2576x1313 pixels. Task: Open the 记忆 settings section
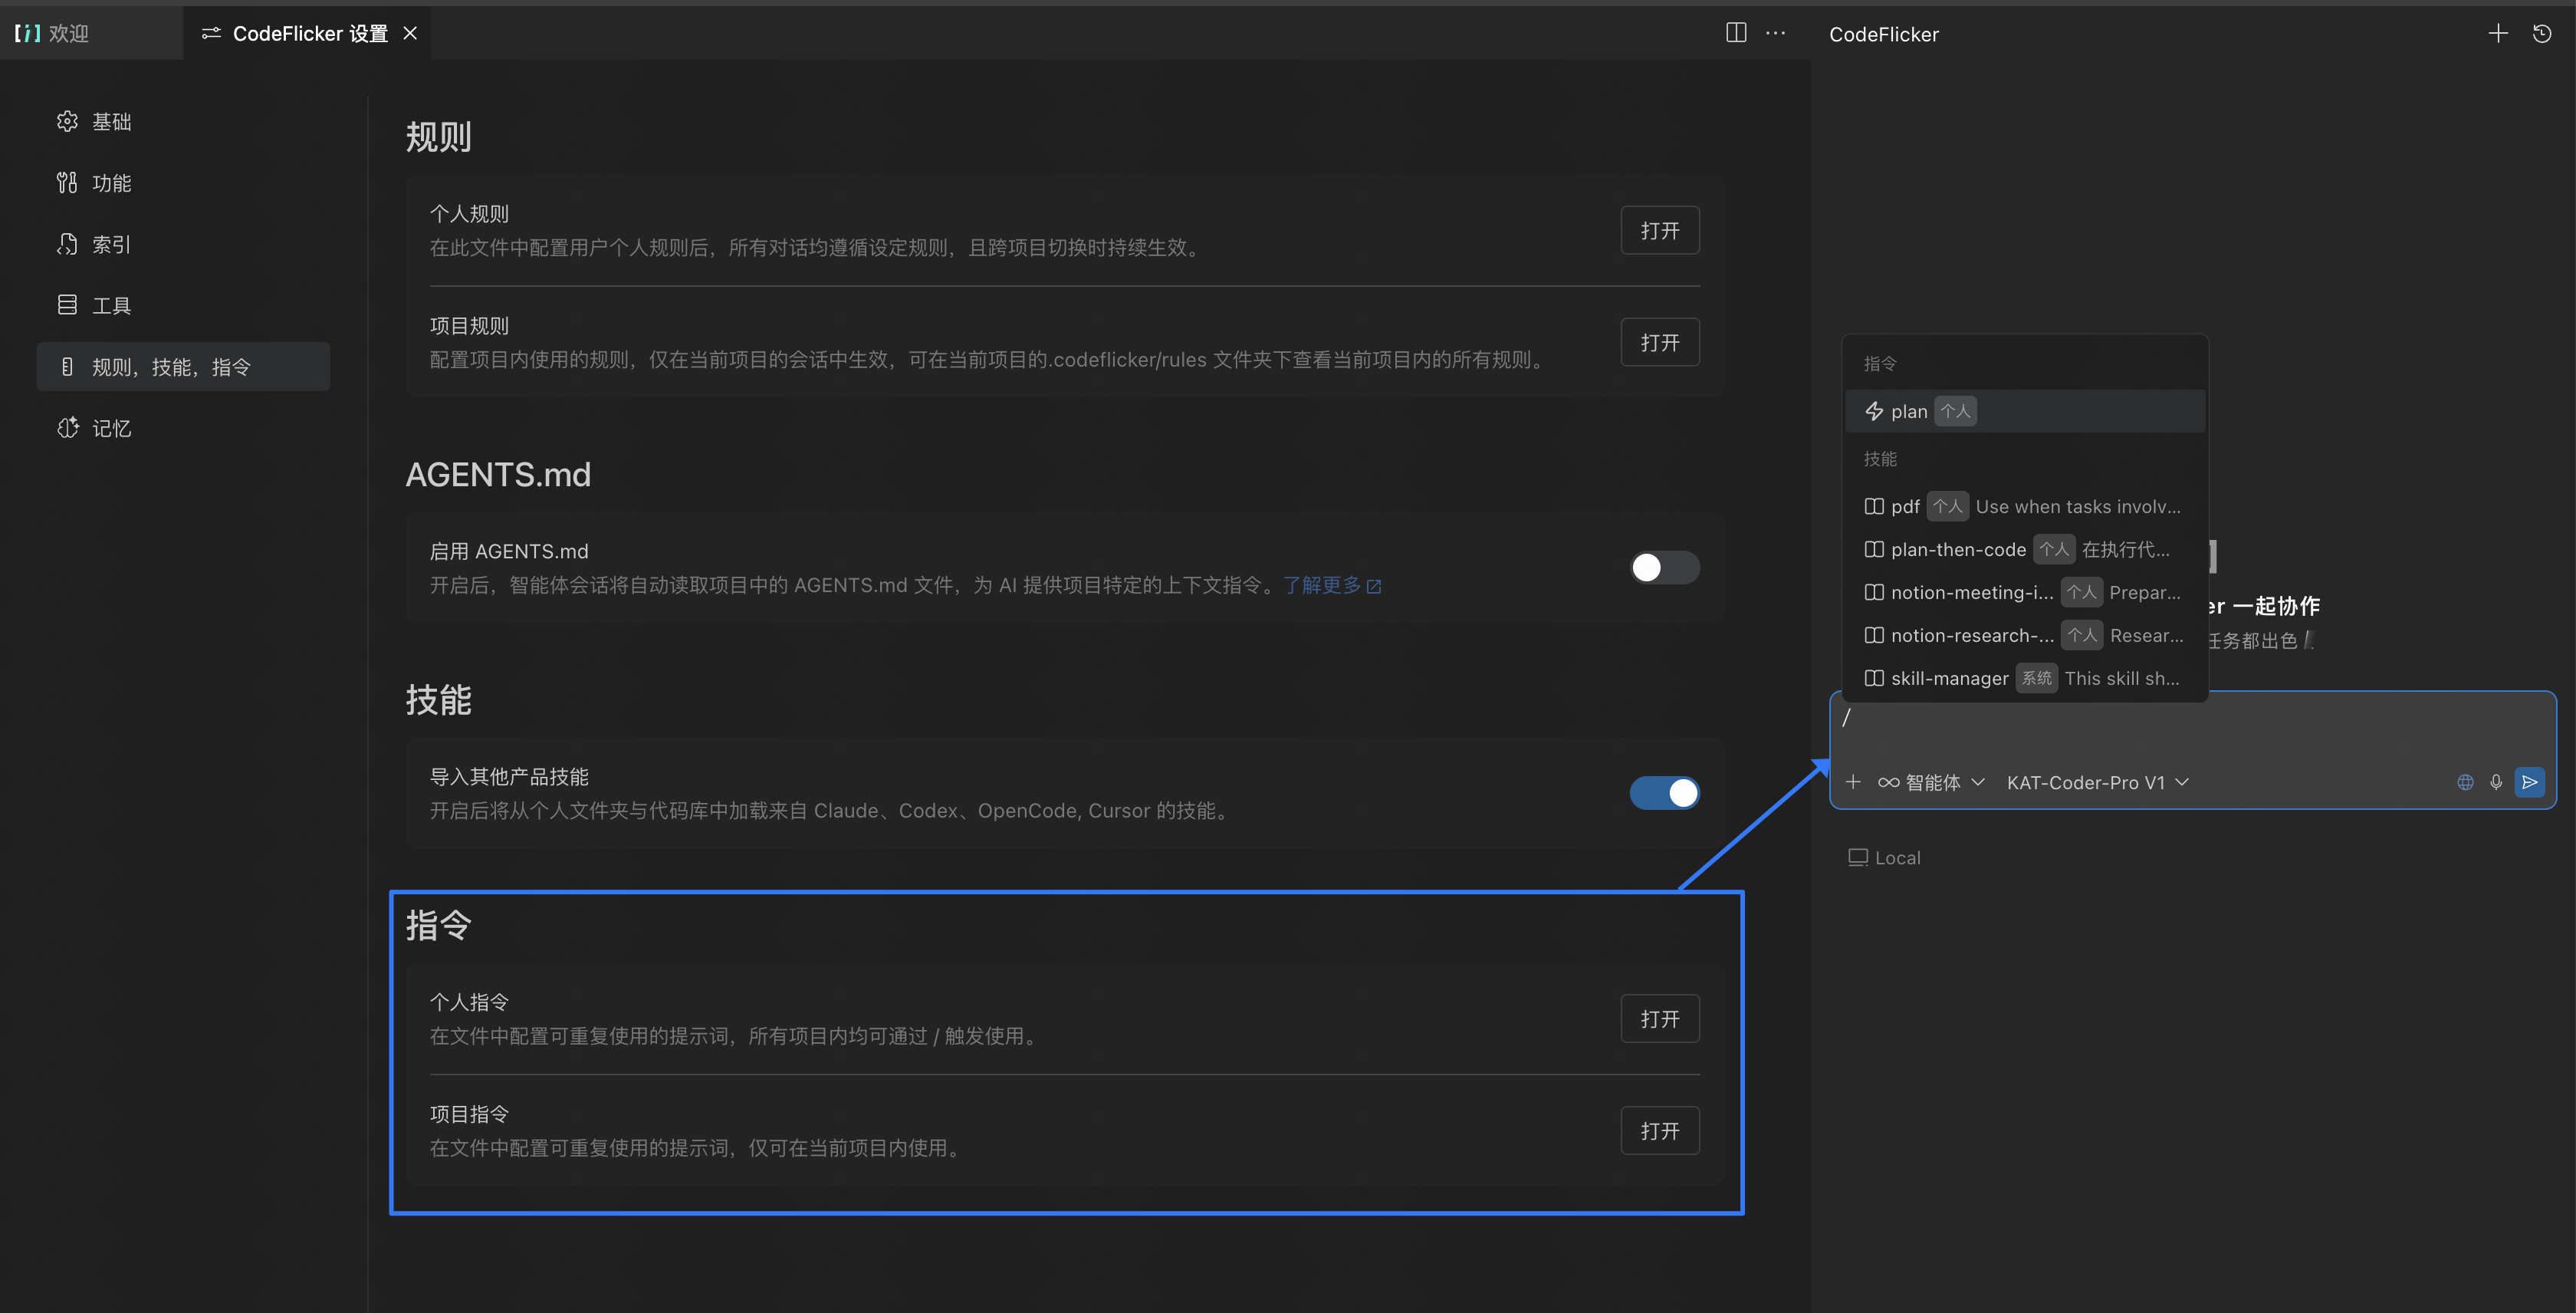pos(111,428)
